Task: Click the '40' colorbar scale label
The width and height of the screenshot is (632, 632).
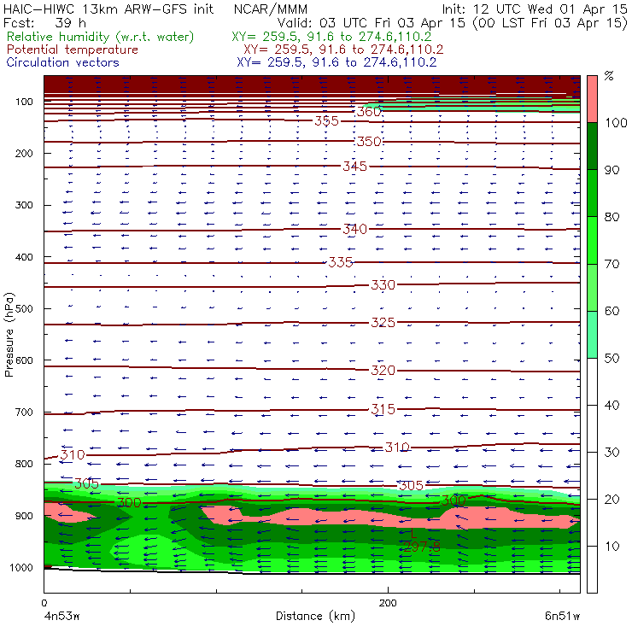Action: point(612,405)
